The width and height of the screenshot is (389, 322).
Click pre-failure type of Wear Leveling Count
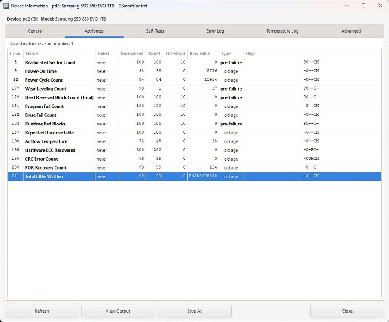pos(231,89)
